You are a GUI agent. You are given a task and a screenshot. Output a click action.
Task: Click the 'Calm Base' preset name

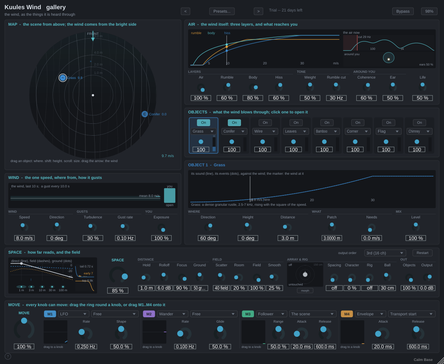(423, 360)
